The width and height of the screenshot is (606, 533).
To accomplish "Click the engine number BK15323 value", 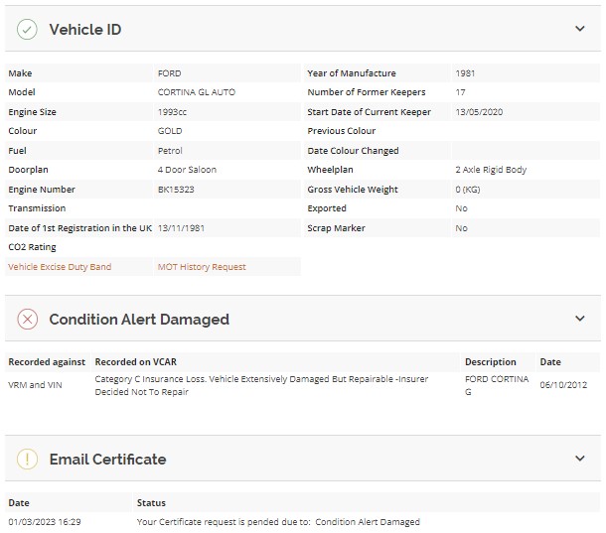I will tap(176, 190).
